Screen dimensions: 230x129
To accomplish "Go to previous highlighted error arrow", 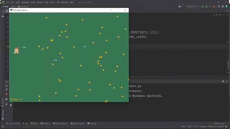I will click(x=224, y=15).
